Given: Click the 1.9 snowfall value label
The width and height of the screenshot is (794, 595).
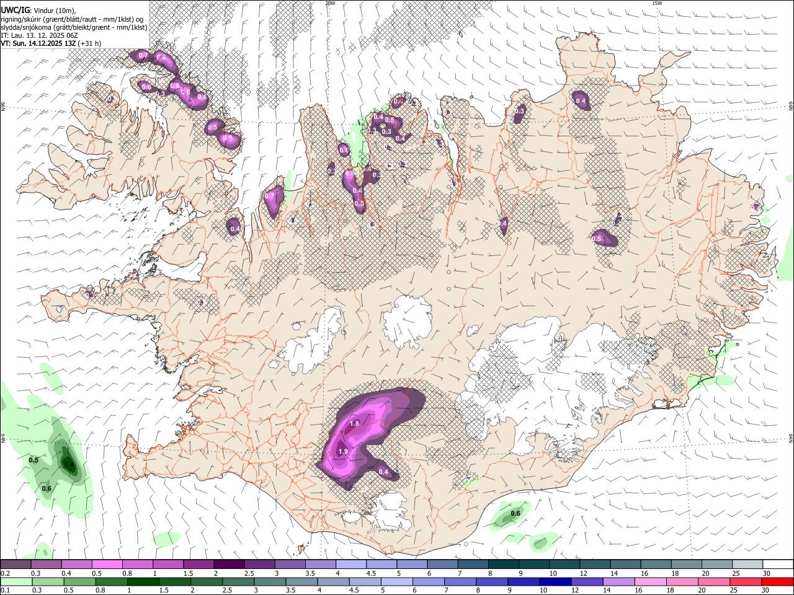Looking at the screenshot, I should [343, 452].
